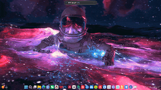Open the white drone-like app icon
The width and height of the screenshot is (161, 90).
(74, 87)
